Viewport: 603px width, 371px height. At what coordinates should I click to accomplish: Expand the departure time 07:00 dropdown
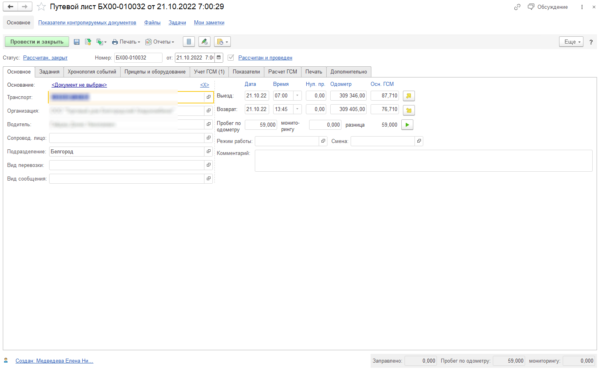tap(297, 96)
